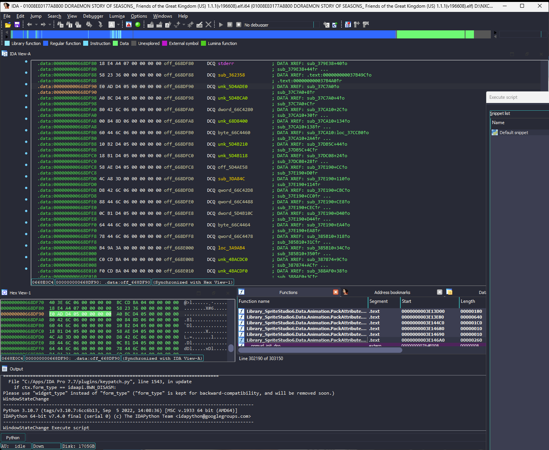Sort by the Start column header

coord(429,301)
